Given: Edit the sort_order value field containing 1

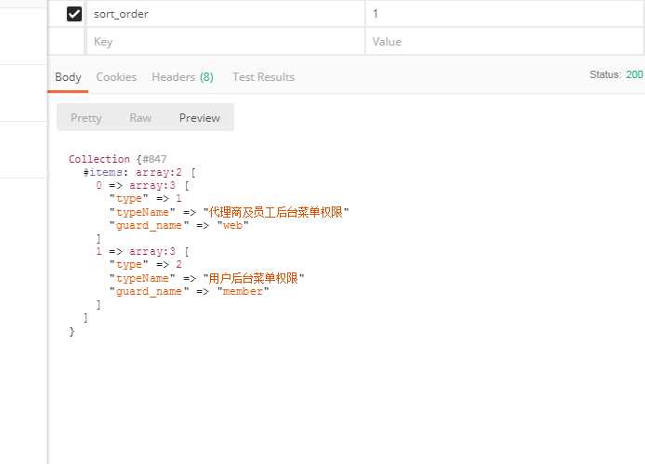Looking at the screenshot, I should coord(506,14).
